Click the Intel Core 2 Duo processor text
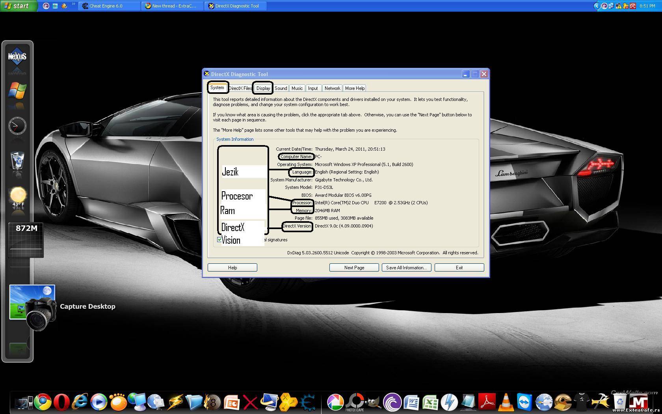 click(x=371, y=203)
